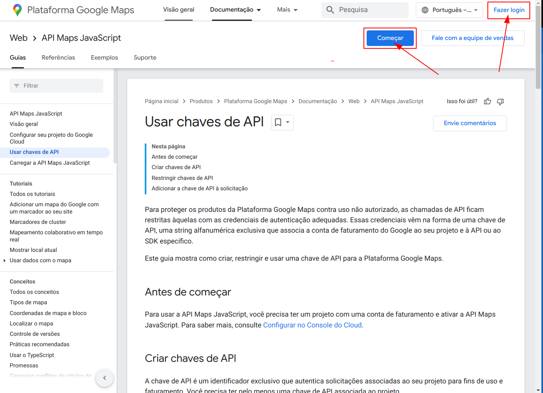This screenshot has width=543, height=393.
Task: Click Fale com a equipe de vendas
Action: tap(473, 38)
